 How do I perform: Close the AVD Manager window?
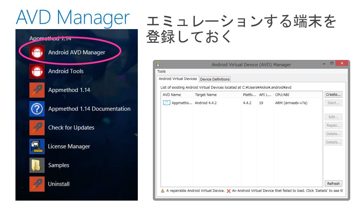pyautogui.click(x=342, y=63)
